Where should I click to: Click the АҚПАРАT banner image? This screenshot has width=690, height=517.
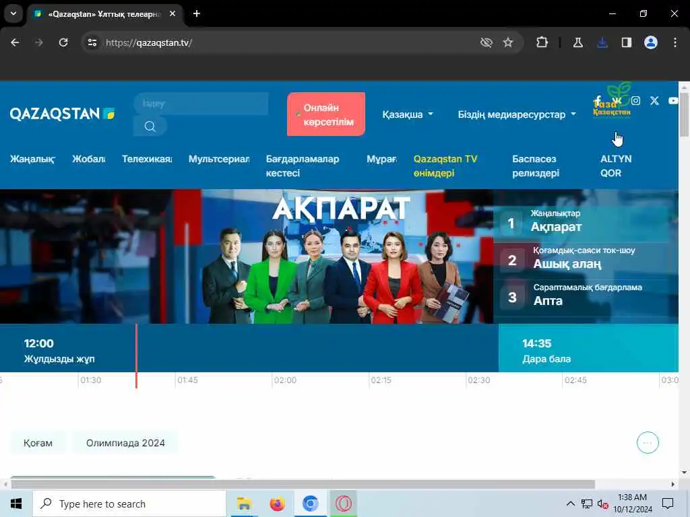coord(247,256)
